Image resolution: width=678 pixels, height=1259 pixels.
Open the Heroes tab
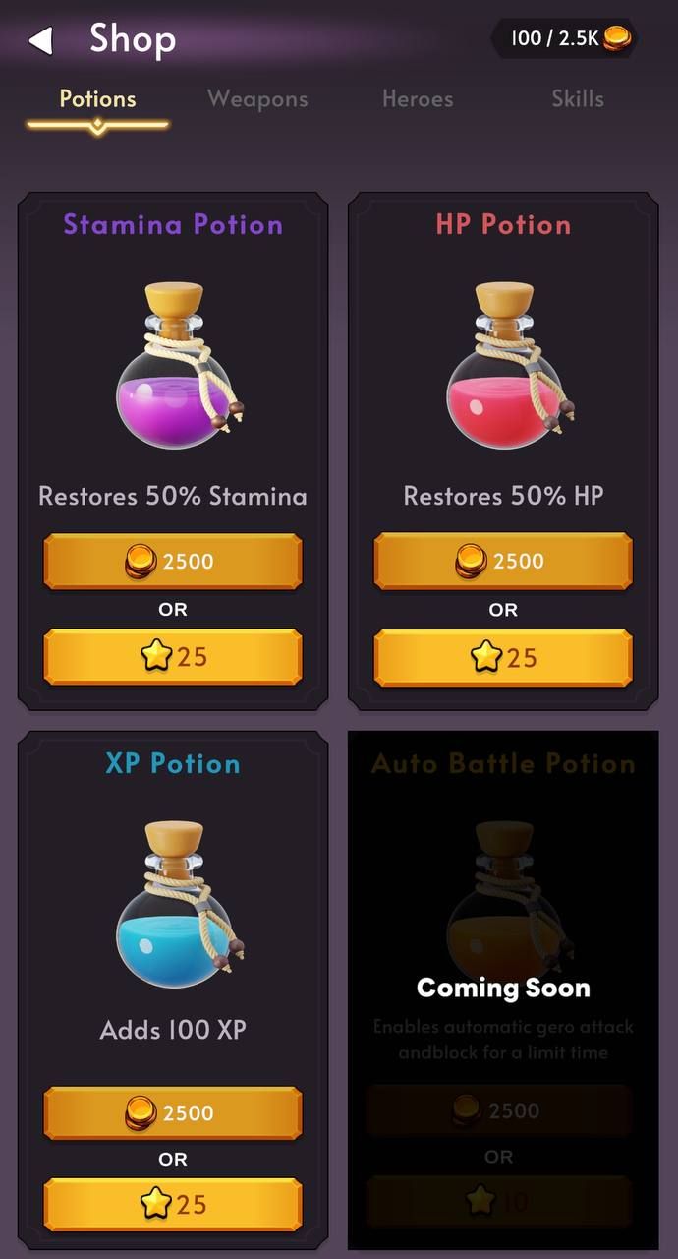click(418, 99)
